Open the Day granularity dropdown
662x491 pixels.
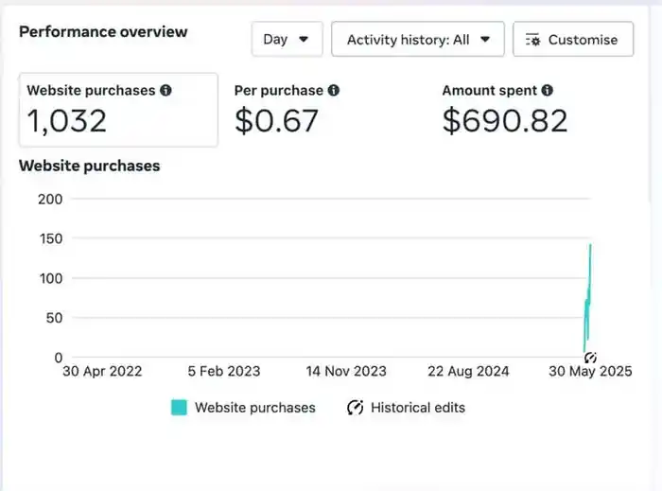287,40
